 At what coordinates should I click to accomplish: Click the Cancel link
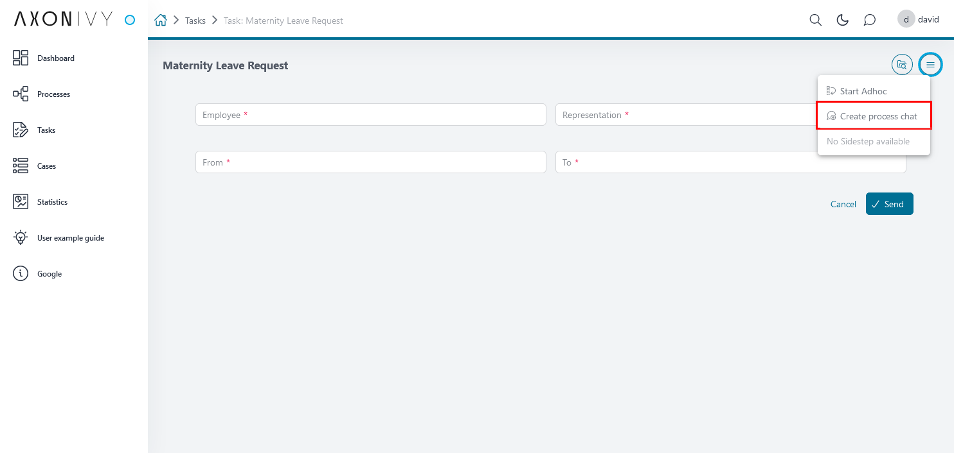pos(843,204)
